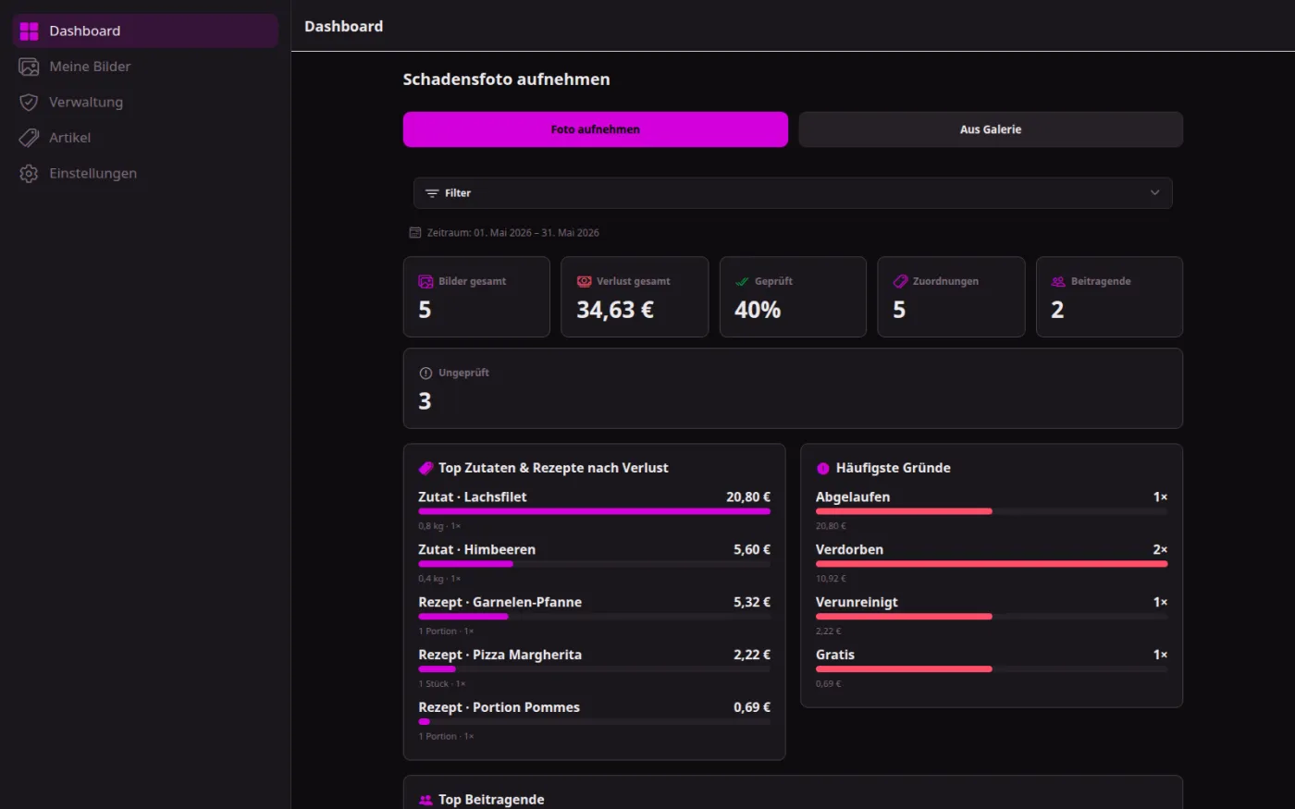Click the Lachsfilet loss progress bar
Image resolution: width=1295 pixels, height=809 pixels.
(594, 511)
